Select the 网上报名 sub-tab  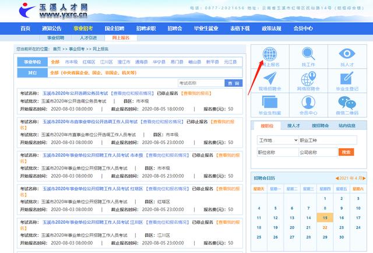tap(121, 38)
